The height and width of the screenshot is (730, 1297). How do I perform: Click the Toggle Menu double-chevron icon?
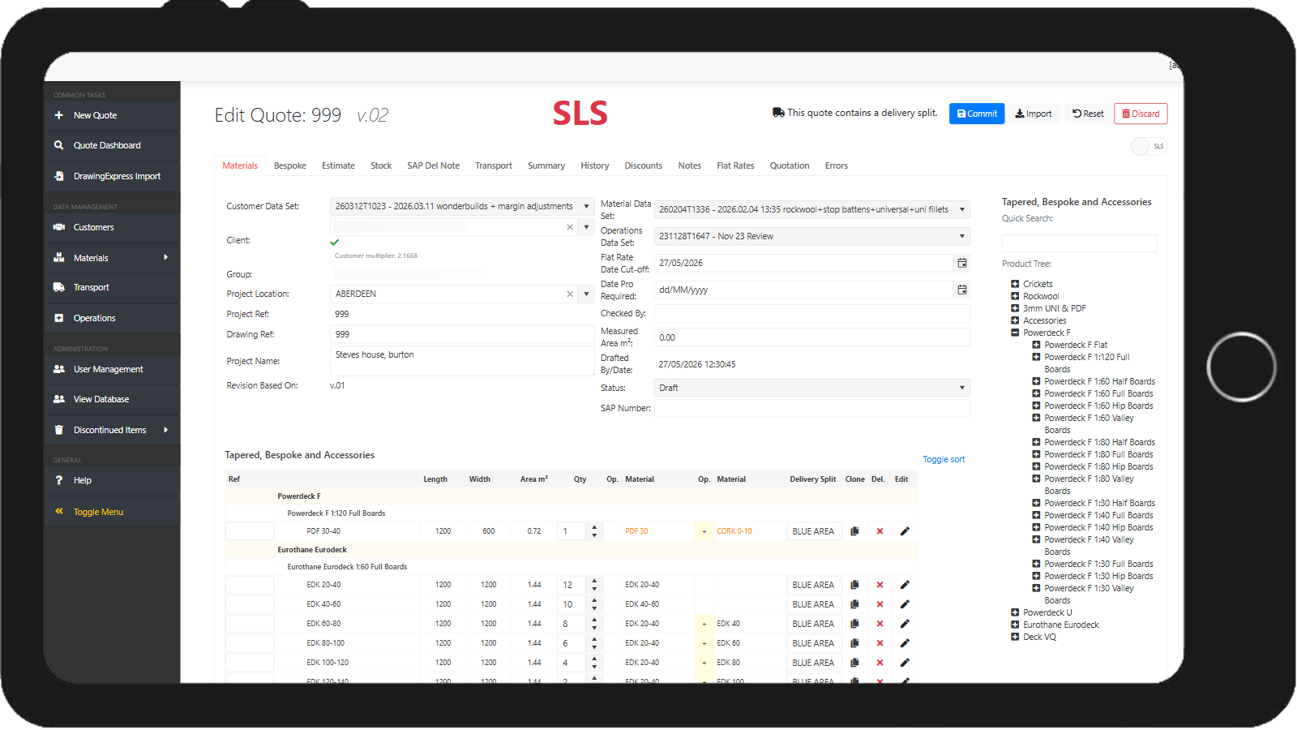pyautogui.click(x=58, y=512)
